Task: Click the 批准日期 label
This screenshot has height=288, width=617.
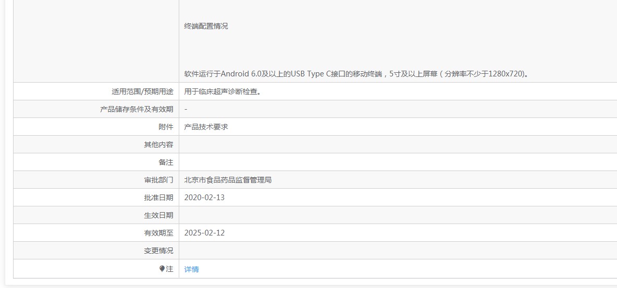Action: point(158,198)
